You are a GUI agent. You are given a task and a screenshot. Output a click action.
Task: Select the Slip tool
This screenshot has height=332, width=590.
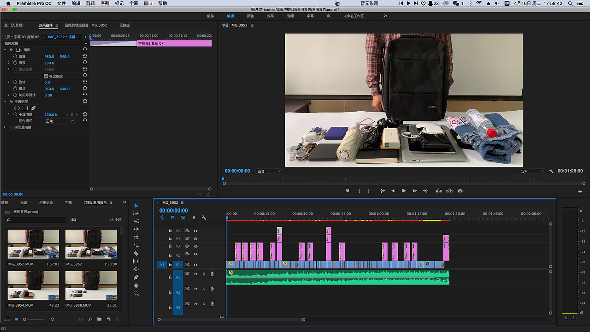click(136, 261)
